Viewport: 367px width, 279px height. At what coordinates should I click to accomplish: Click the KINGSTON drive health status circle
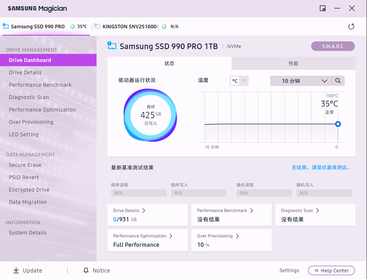tap(164, 26)
